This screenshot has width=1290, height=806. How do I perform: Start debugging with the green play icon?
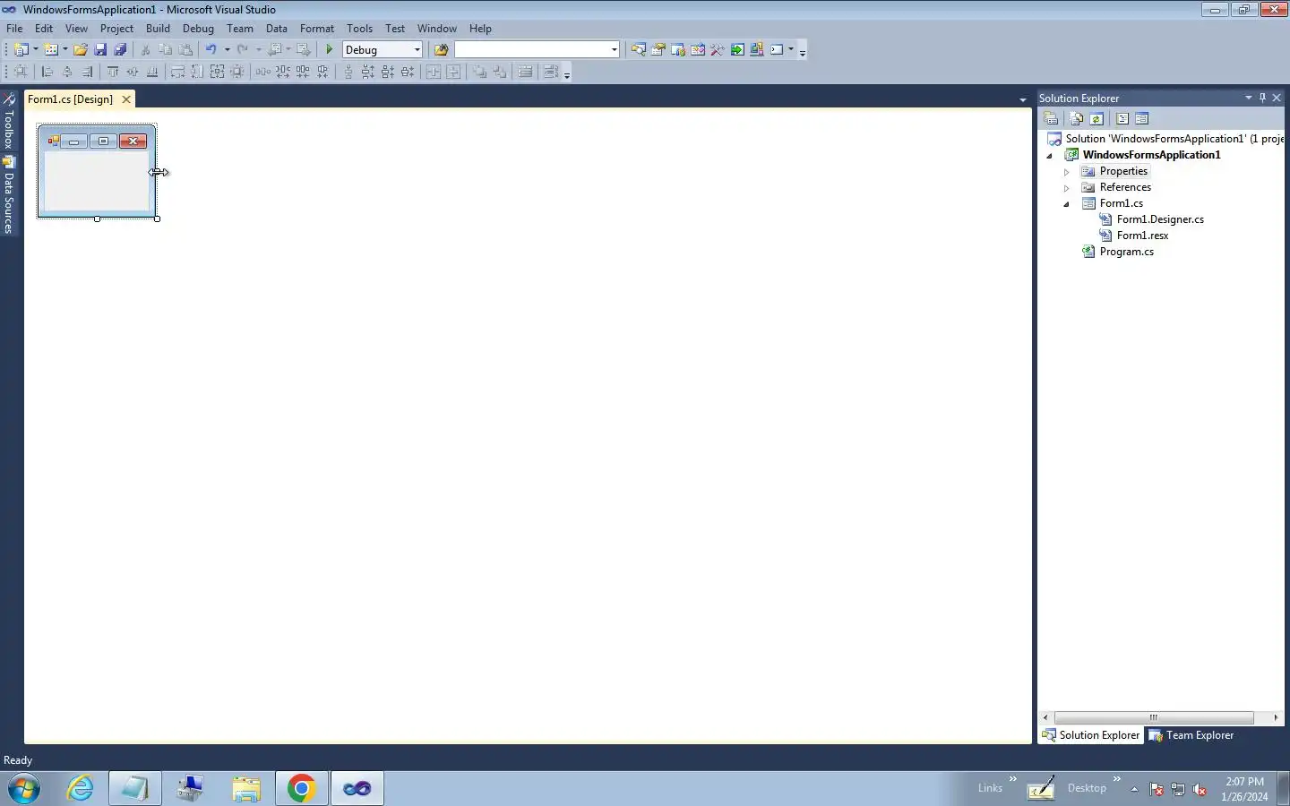click(330, 50)
